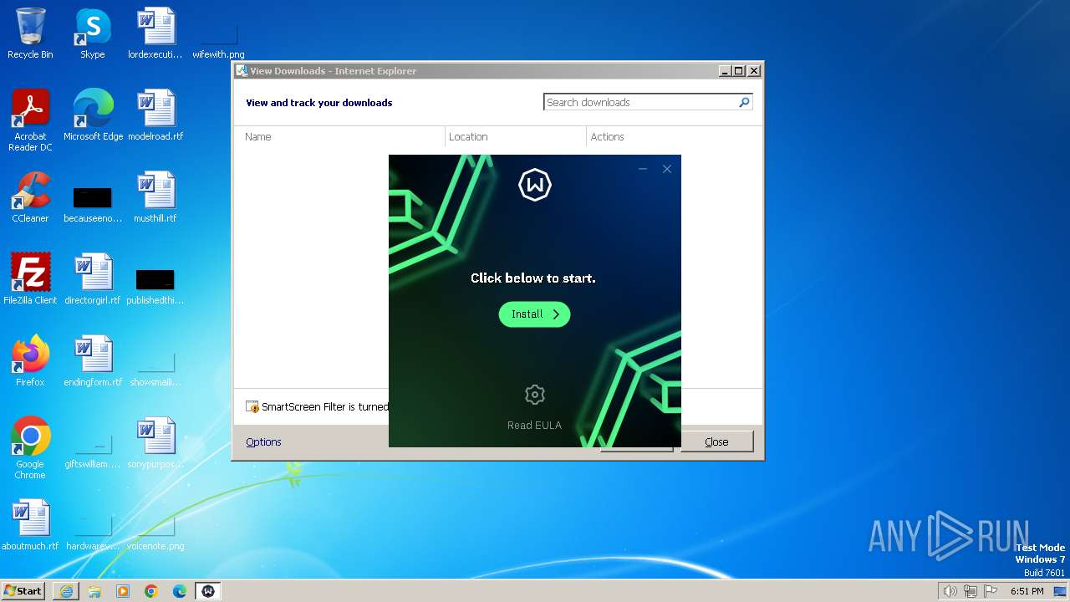
Task: Select the sonypurpos... desktop file
Action: pyautogui.click(x=155, y=443)
